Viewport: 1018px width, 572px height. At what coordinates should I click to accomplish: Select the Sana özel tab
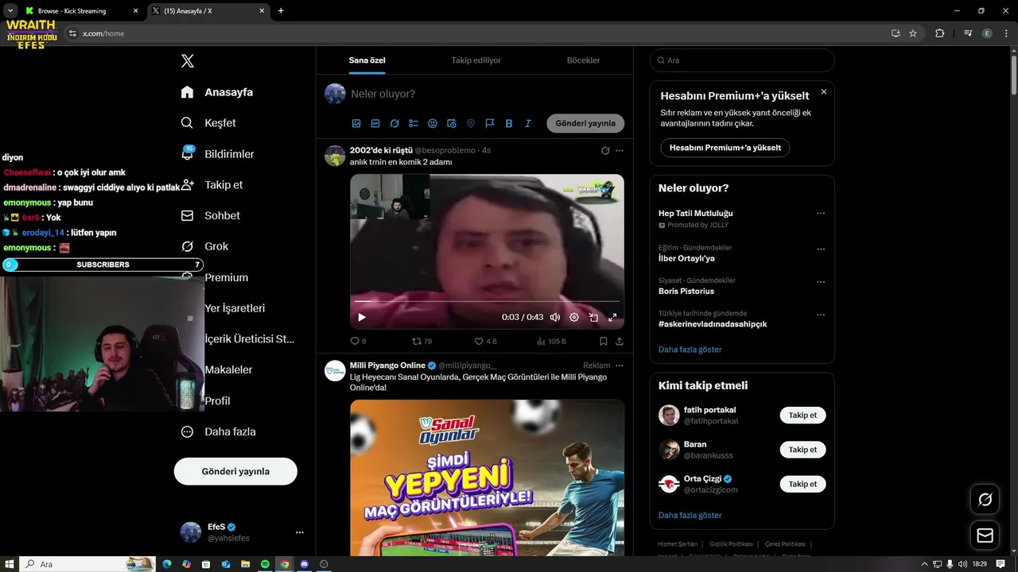[x=367, y=60]
